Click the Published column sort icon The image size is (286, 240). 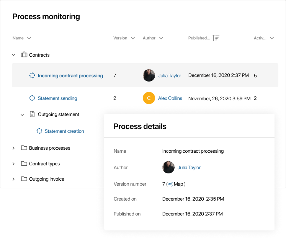pos(216,38)
